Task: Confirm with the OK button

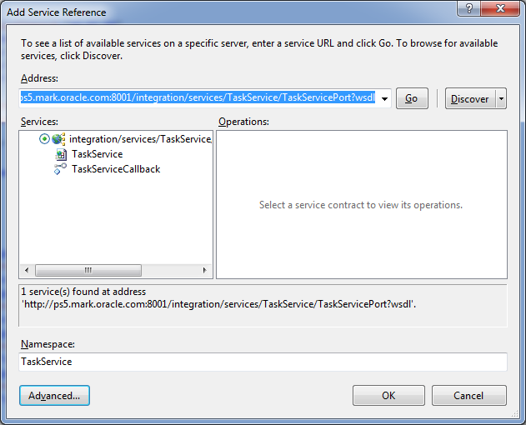Action: coord(388,395)
